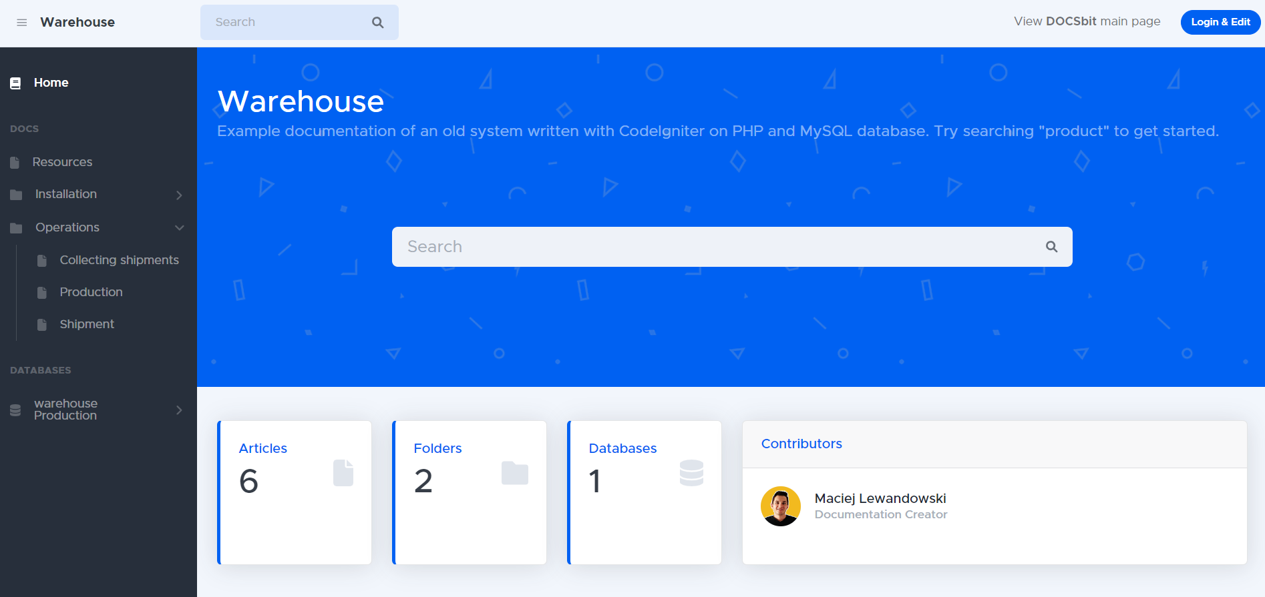Expand the warehouse Production database chevron
The height and width of the screenshot is (597, 1265).
pyautogui.click(x=179, y=410)
